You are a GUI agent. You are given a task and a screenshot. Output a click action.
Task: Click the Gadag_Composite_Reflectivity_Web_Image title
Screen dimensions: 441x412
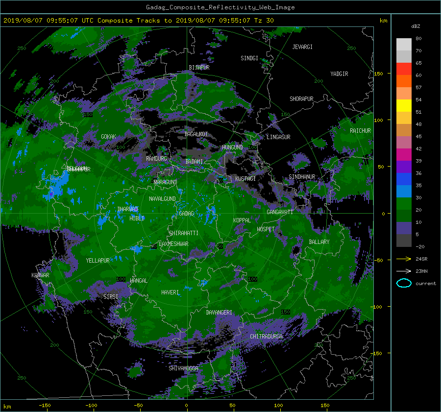pyautogui.click(x=220, y=7)
